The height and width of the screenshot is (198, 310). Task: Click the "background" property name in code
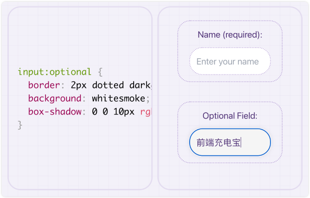coord(55,98)
